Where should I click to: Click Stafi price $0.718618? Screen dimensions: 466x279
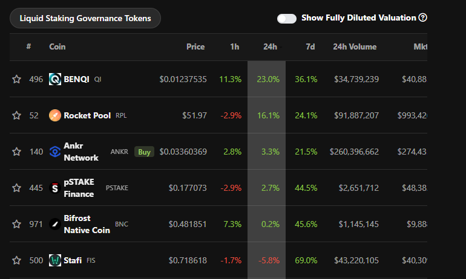coord(188,260)
